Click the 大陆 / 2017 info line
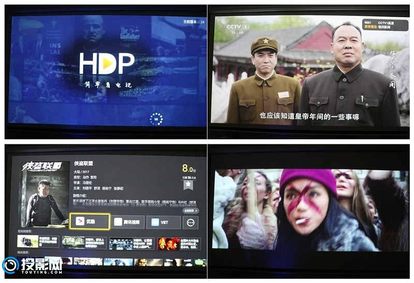This screenshot has height=283, width=414. [x=82, y=172]
